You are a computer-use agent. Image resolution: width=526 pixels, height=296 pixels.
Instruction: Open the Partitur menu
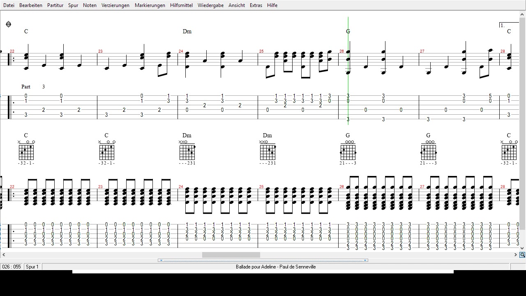[x=55, y=5]
